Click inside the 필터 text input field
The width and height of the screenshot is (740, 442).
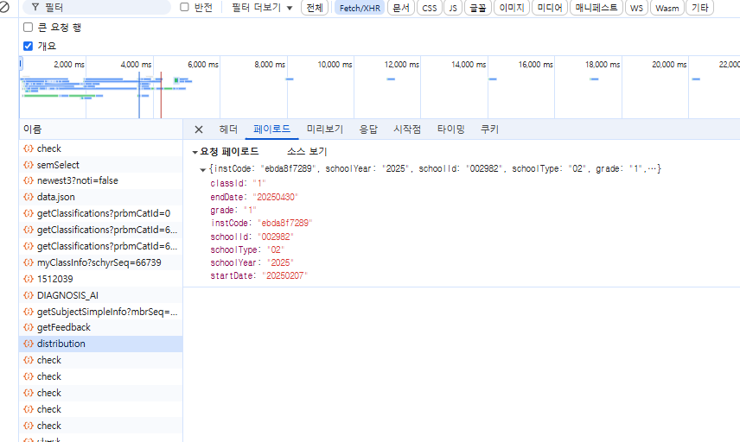pyautogui.click(x=104, y=7)
